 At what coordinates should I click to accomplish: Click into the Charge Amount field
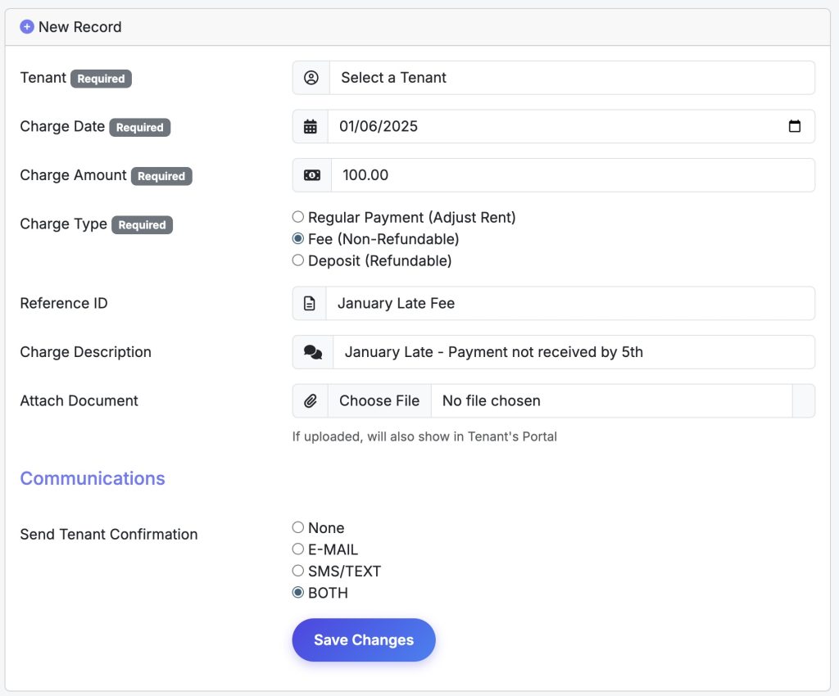[572, 175]
